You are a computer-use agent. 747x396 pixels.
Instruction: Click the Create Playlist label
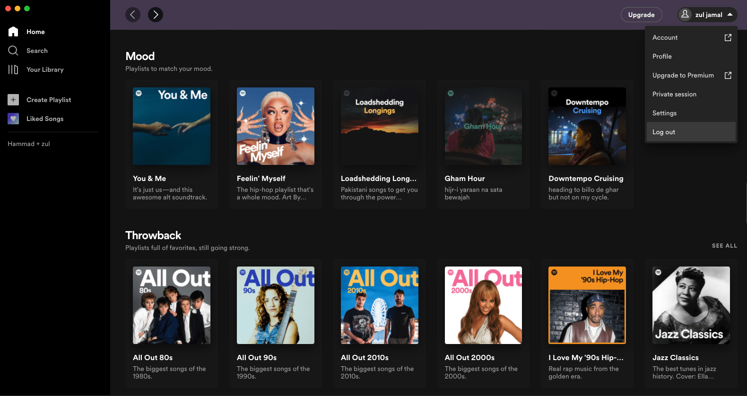[x=49, y=100]
